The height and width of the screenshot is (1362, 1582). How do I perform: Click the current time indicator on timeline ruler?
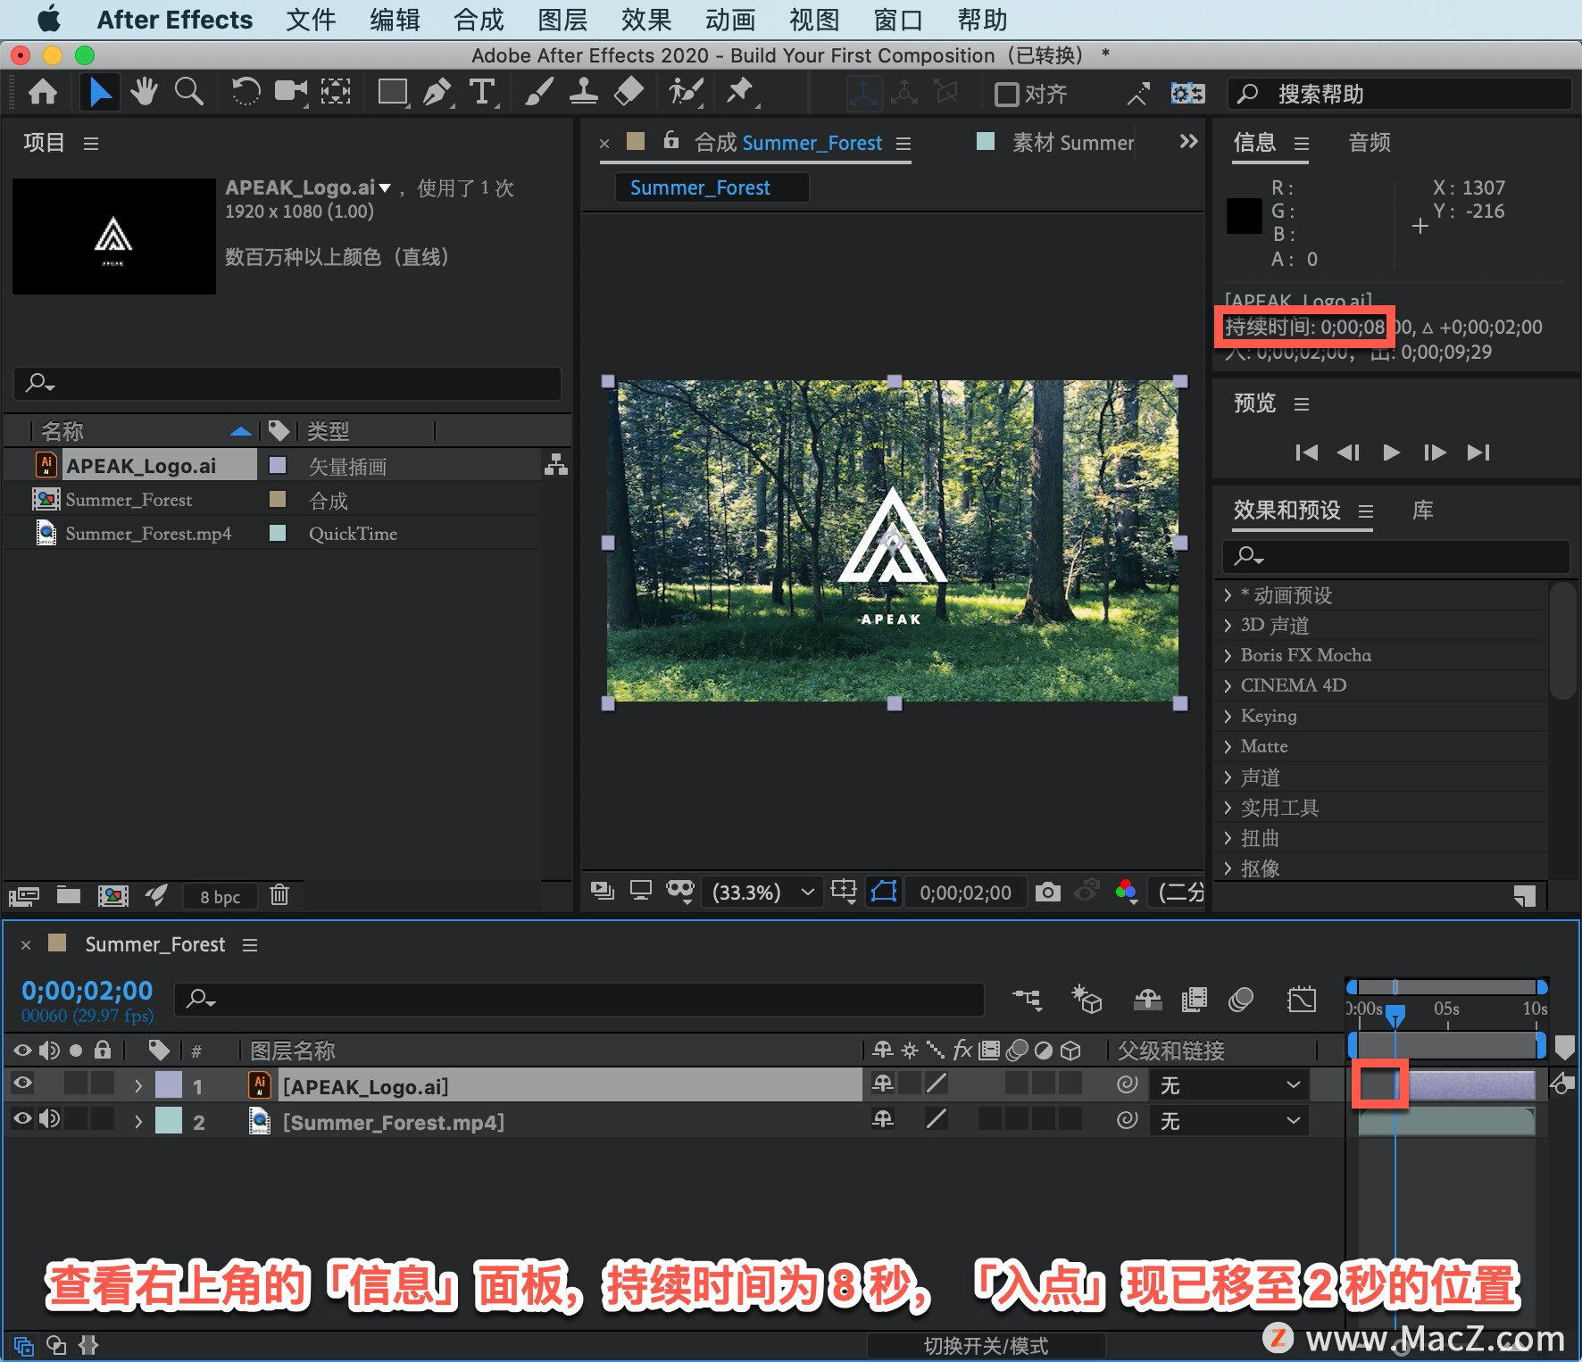(1395, 1015)
